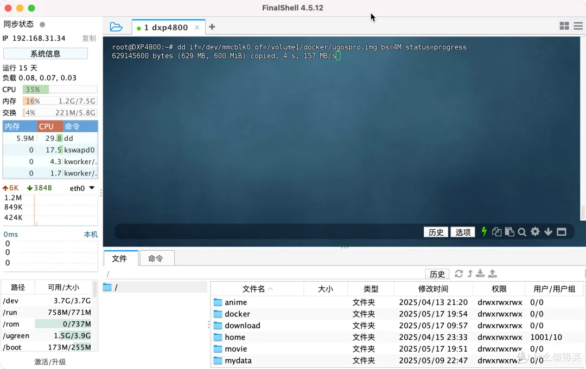Viewport: 586px width, 369px height.
Task: Click the CPU usage bar
Action: (x=60, y=89)
